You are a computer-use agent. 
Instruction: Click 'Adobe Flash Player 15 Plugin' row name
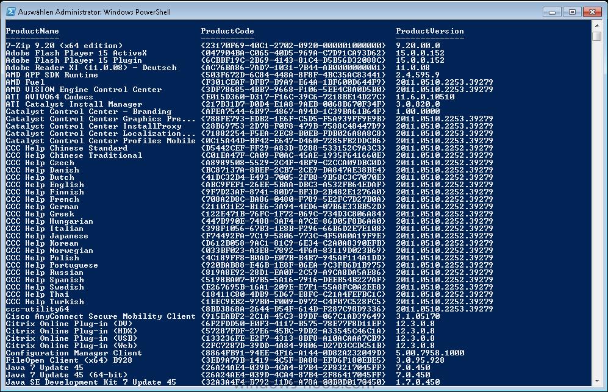click(74, 60)
